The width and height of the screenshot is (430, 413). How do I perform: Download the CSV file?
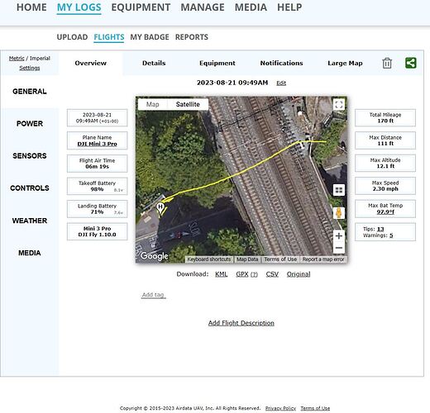272,274
